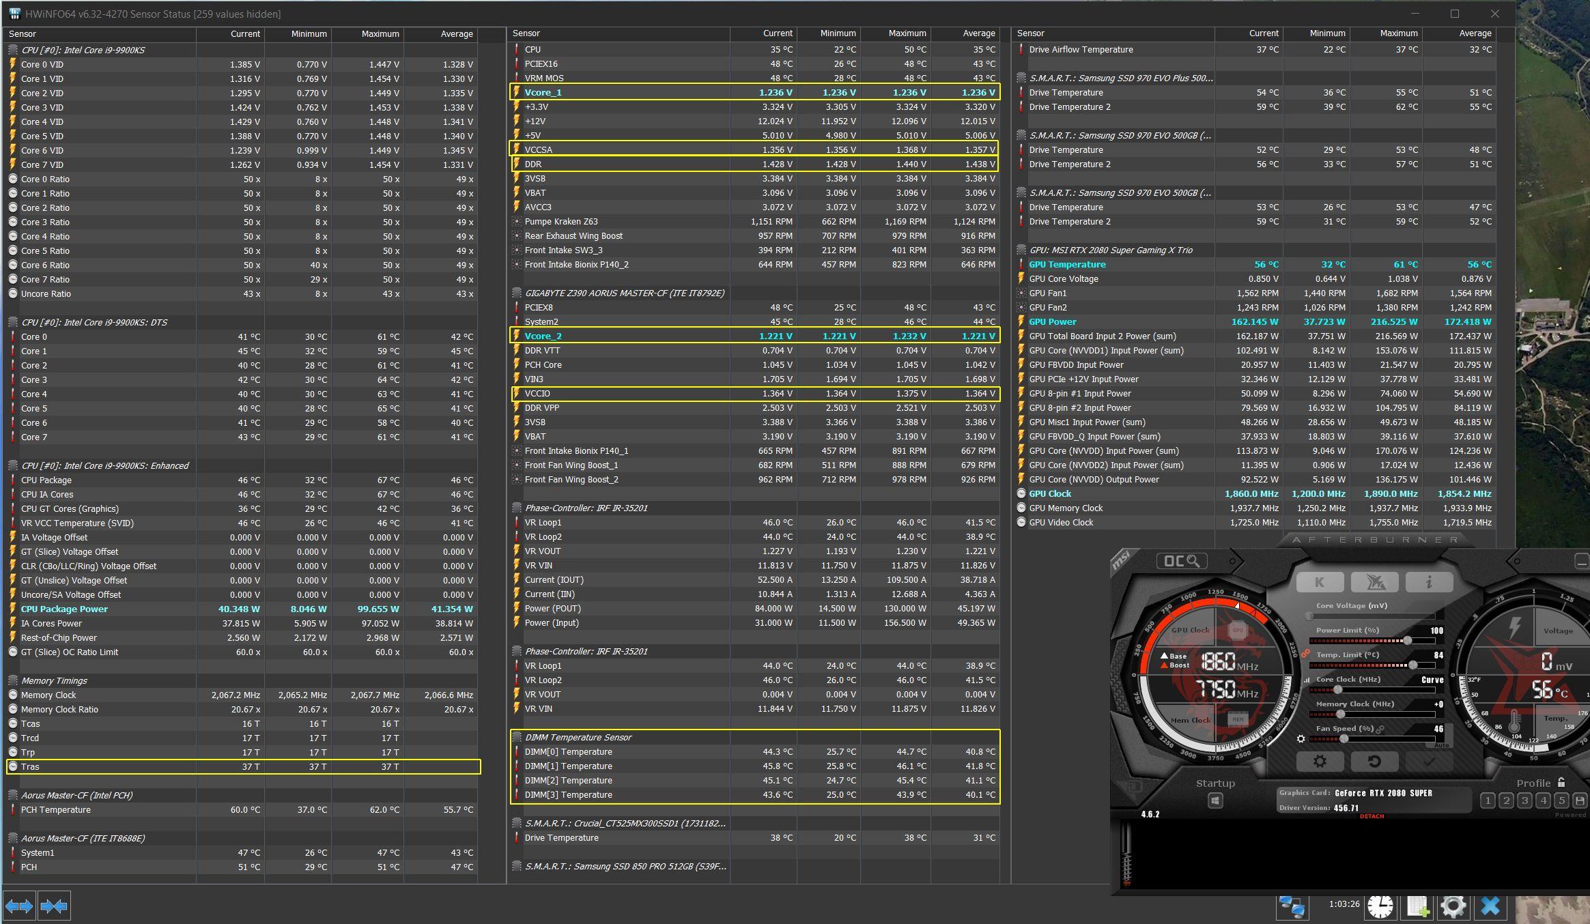Click the Minimum column header in middle panel
The height and width of the screenshot is (924, 1590).
pos(829,33)
